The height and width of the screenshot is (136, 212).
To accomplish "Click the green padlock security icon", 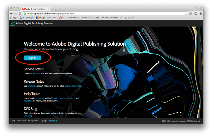I will pyautogui.click(x=25, y=14).
